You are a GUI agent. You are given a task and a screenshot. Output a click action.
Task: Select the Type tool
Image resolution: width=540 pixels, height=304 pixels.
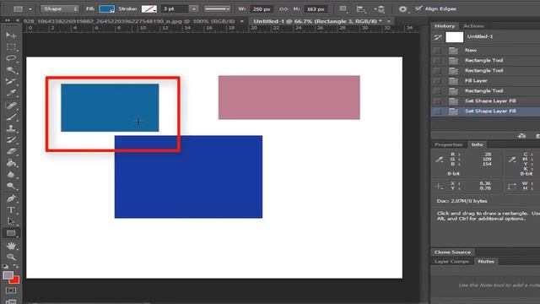pos(11,210)
